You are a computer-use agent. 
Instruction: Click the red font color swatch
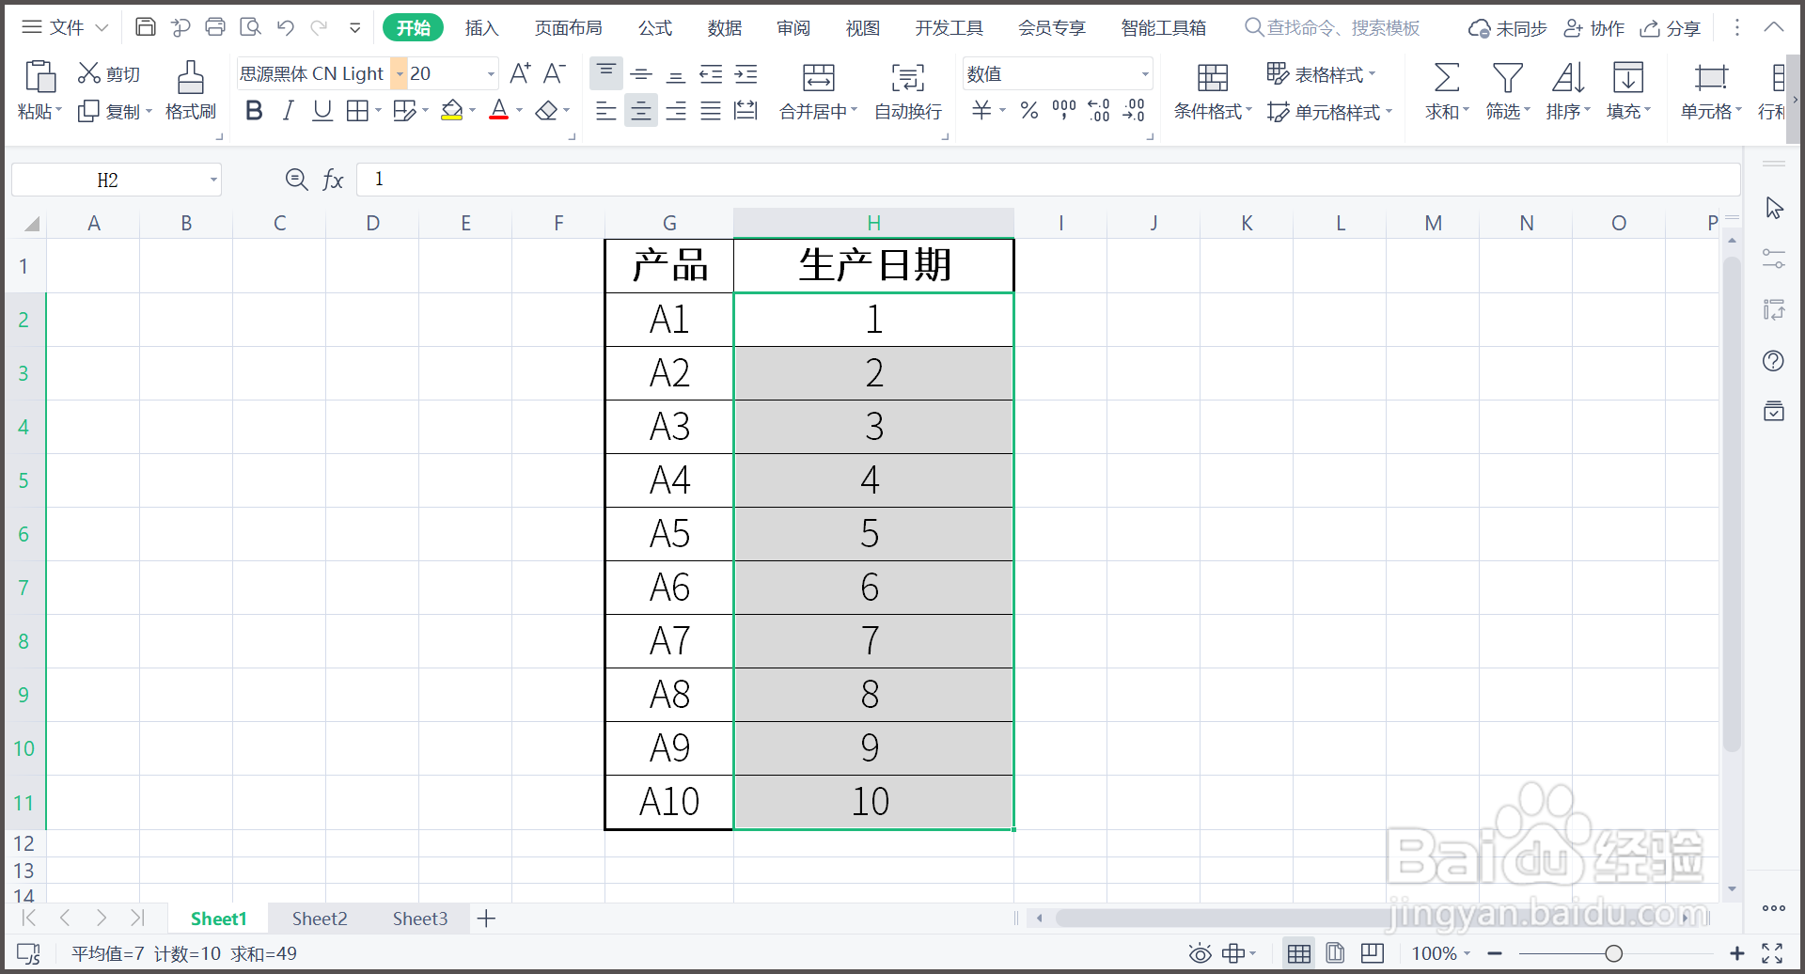(499, 111)
